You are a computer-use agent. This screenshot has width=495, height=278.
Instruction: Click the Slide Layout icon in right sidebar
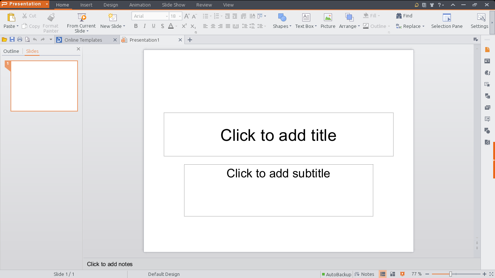click(487, 61)
